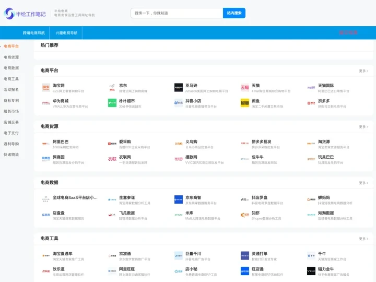Expand 更多 in 电商平台 section
The image size is (376, 282).
[x=363, y=71]
